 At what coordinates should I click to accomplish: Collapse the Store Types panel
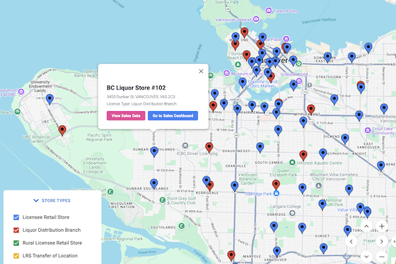click(51, 200)
